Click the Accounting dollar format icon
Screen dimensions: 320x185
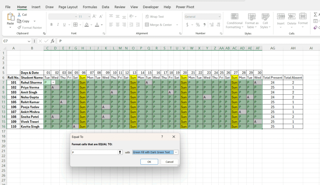[187, 25]
